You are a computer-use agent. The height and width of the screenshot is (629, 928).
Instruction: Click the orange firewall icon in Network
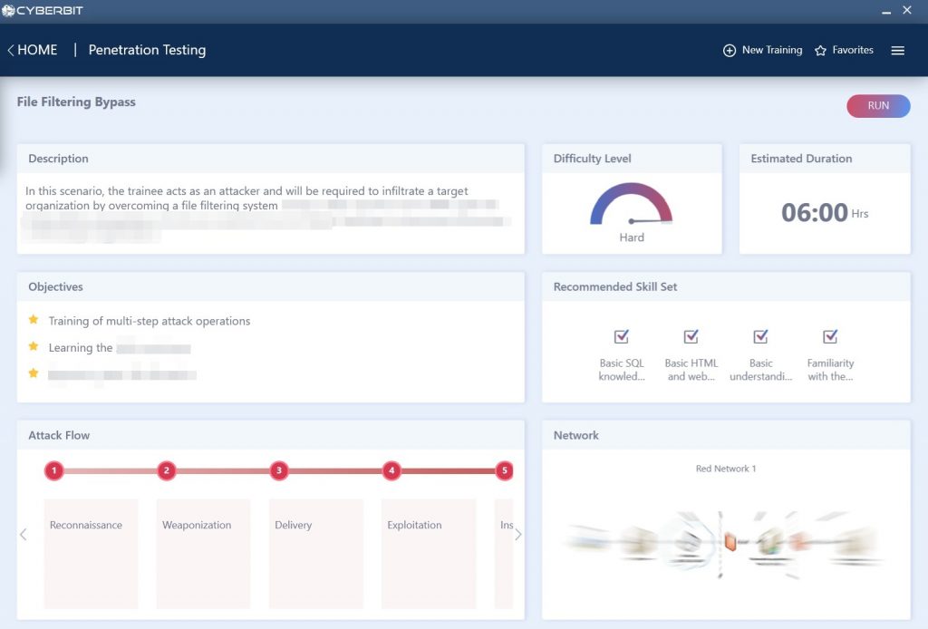point(731,542)
